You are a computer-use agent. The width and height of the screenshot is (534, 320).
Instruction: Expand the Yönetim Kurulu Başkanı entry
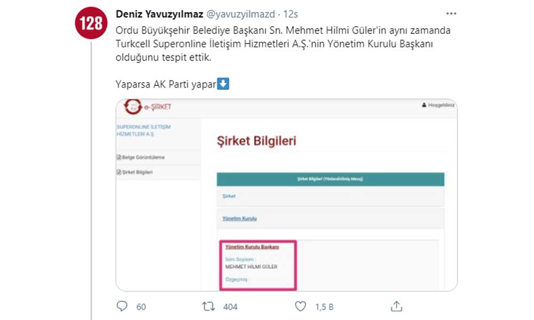[252, 247]
